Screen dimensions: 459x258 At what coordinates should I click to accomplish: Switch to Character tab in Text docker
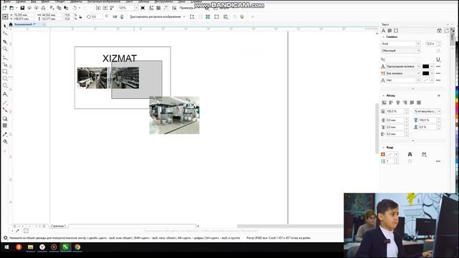384,31
